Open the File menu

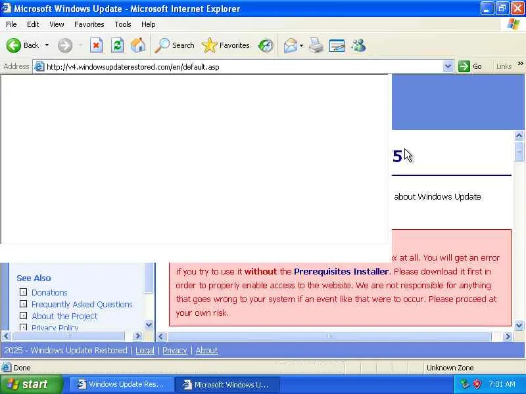[x=11, y=24]
